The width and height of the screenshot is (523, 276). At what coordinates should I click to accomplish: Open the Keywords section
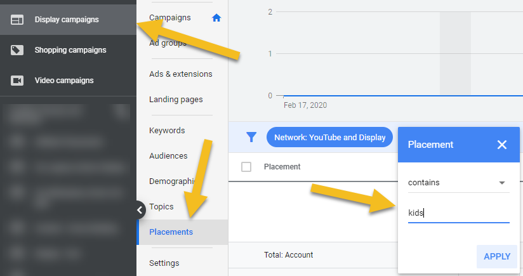(167, 131)
